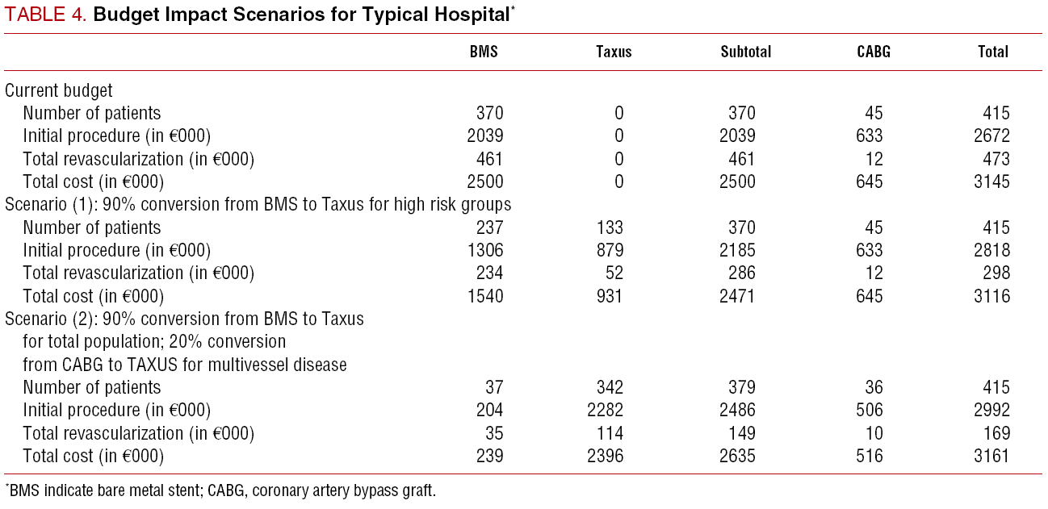Click the Taxus patient count 342

click(610, 387)
